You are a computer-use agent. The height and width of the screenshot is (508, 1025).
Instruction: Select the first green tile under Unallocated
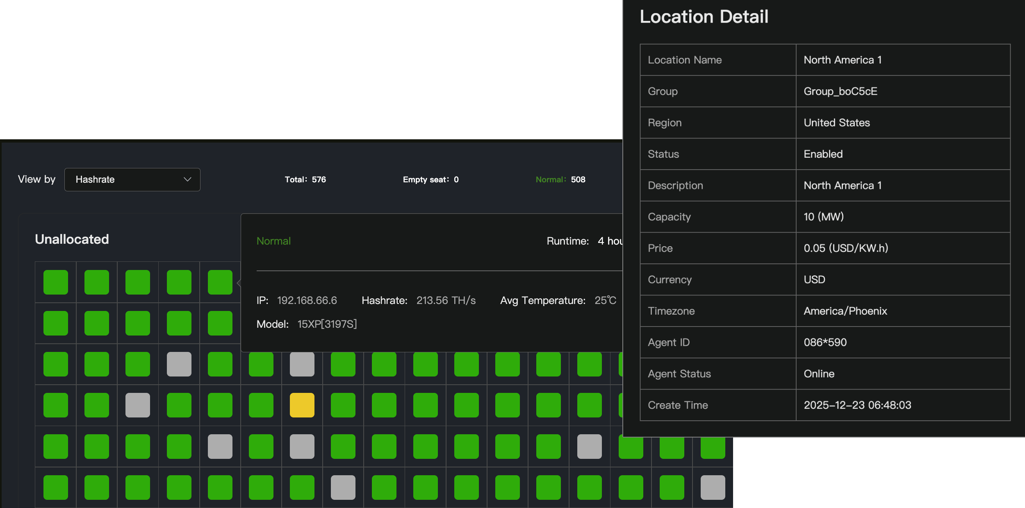tap(55, 282)
